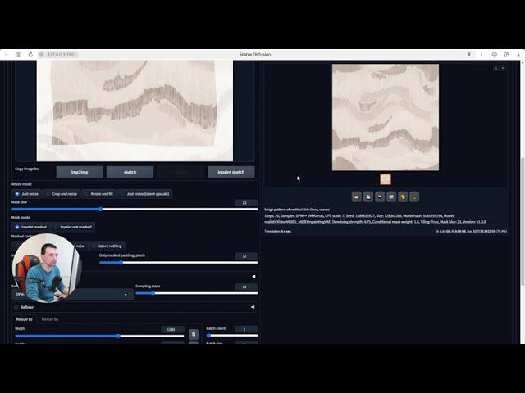Click the Width value field
525x393 pixels.
(172, 329)
